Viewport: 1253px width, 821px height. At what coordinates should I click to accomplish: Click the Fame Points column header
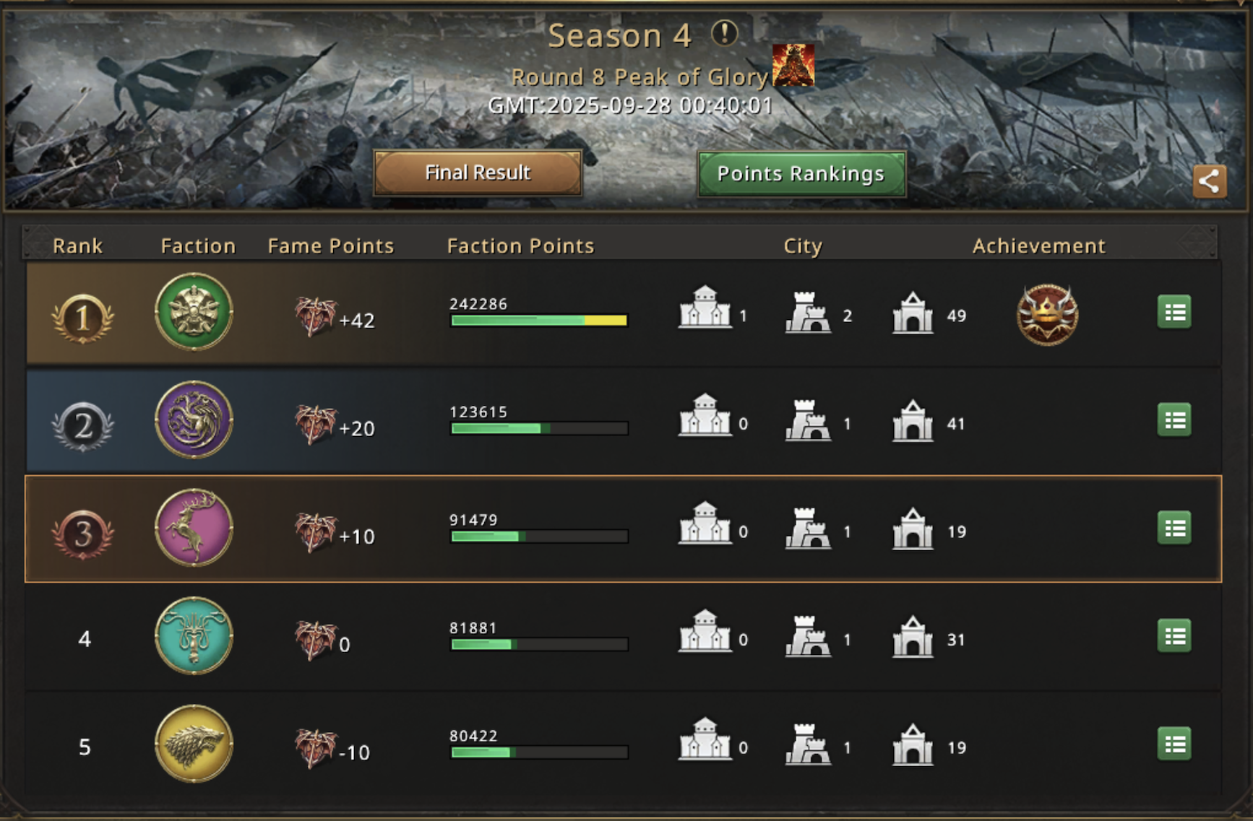pos(331,246)
